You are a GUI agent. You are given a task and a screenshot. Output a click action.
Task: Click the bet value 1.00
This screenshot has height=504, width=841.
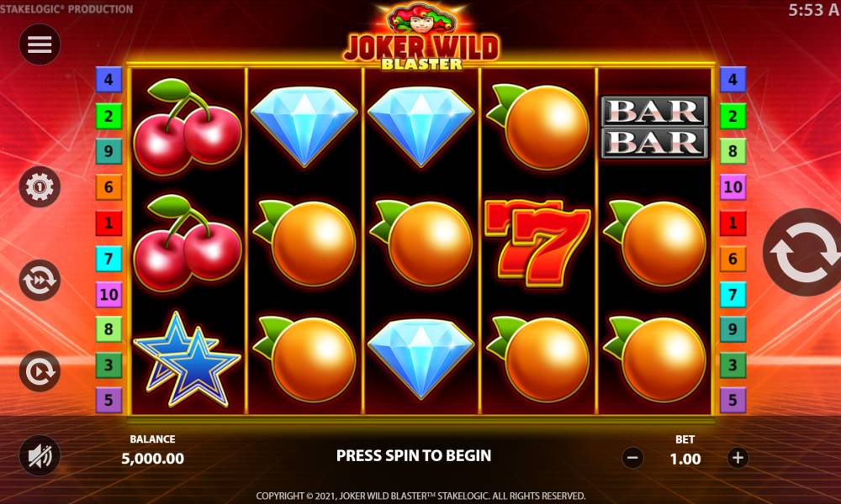click(685, 459)
